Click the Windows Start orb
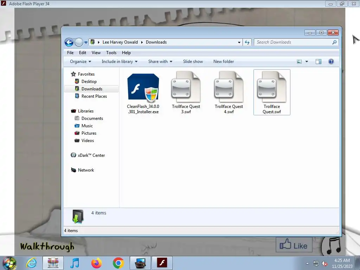Image resolution: width=360 pixels, height=270 pixels. coord(9,263)
